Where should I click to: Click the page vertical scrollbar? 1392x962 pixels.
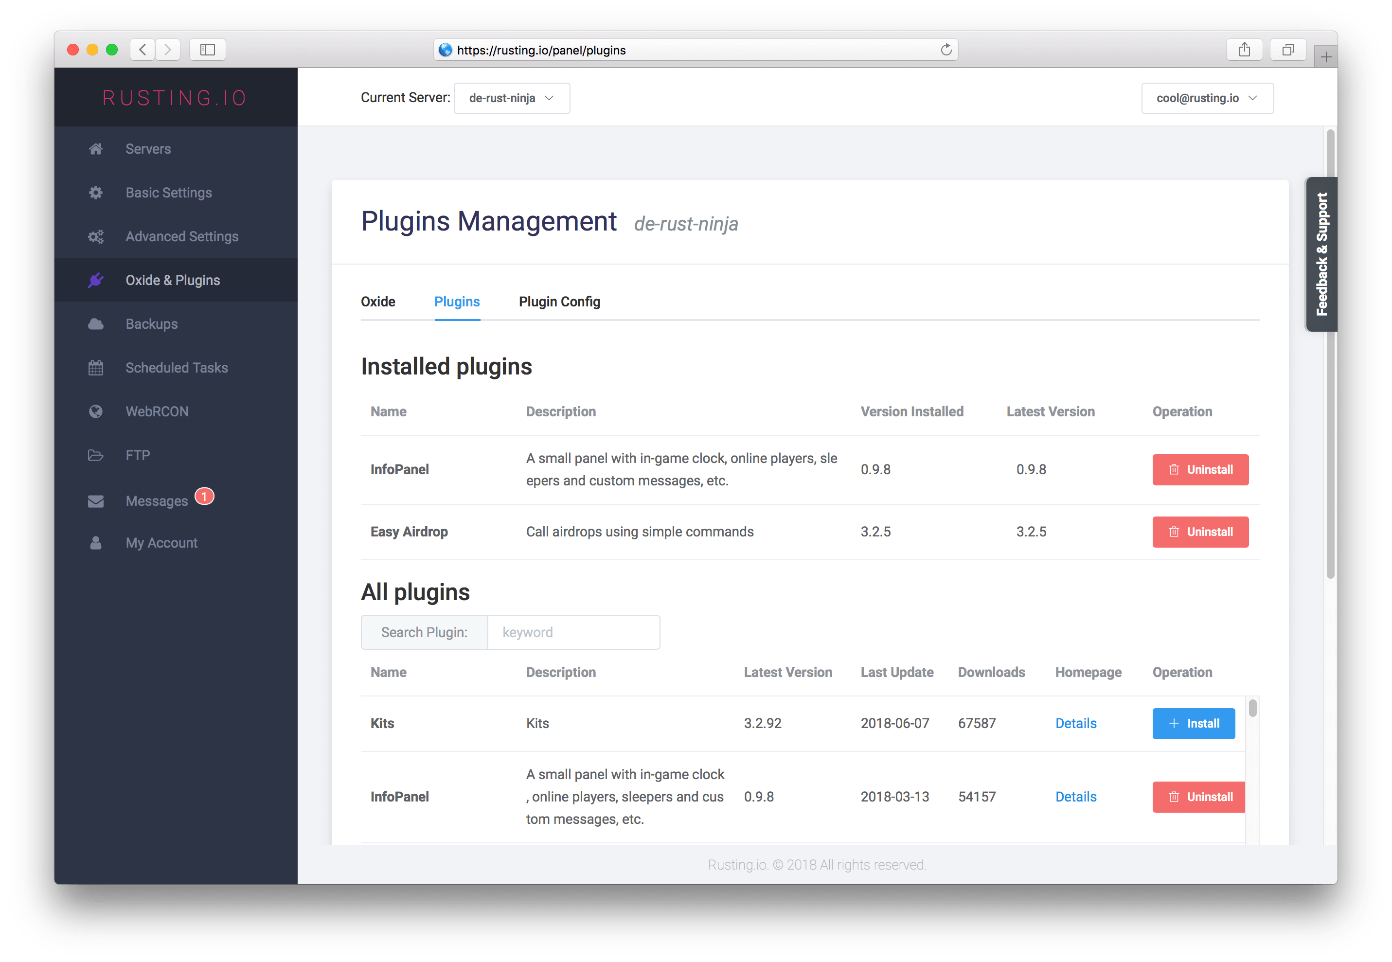click(x=1330, y=355)
